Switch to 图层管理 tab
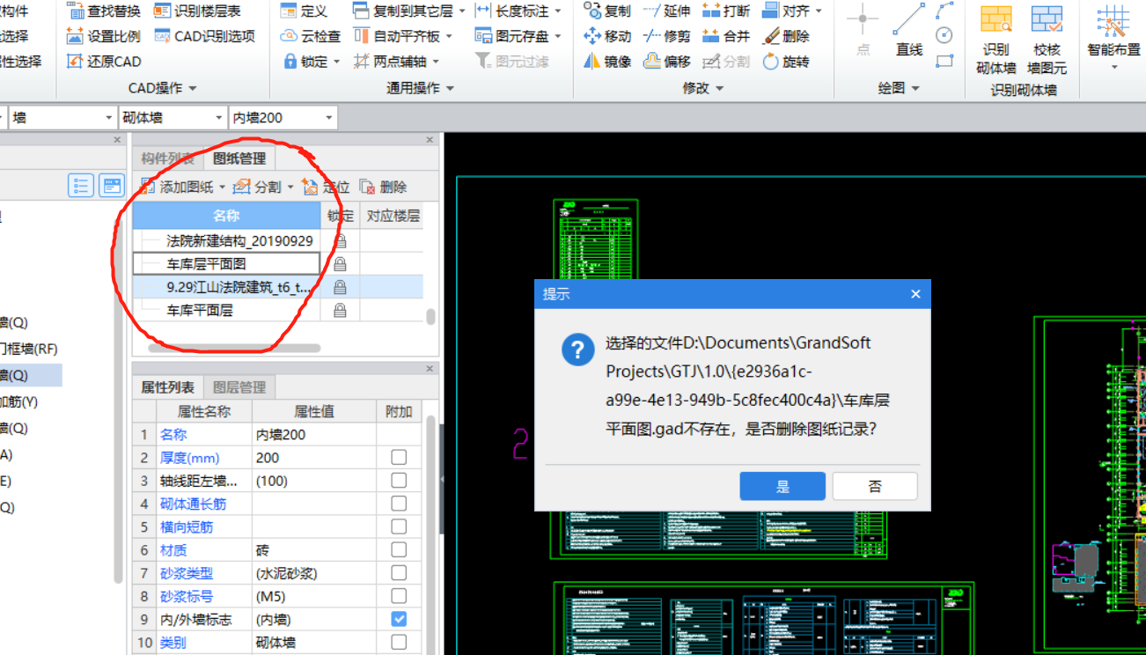Screen dimensions: 1146x655 tap(239, 387)
